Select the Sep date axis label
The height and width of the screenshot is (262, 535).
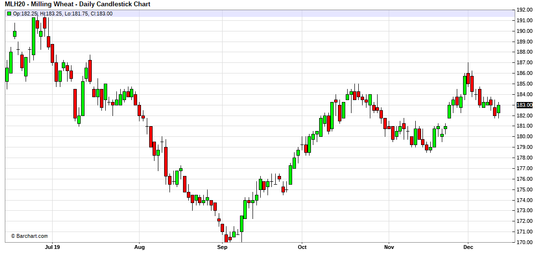222,247
